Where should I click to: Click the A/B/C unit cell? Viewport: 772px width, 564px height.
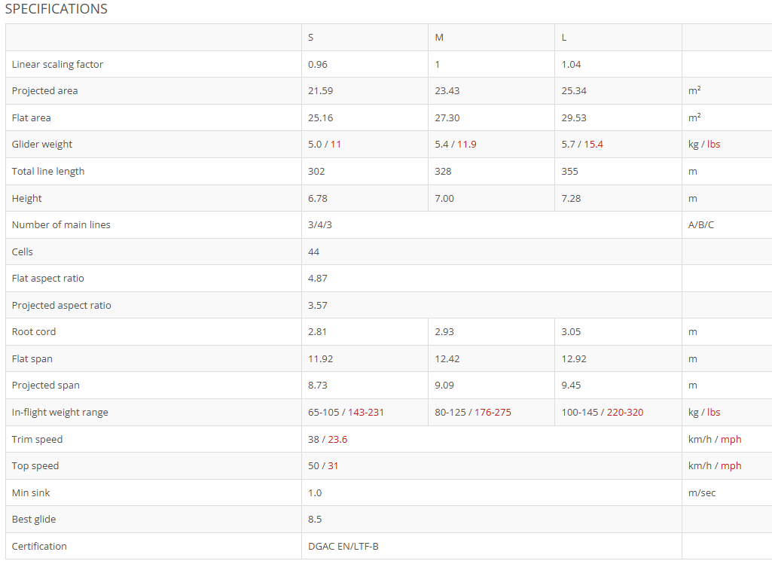pyautogui.click(x=701, y=225)
